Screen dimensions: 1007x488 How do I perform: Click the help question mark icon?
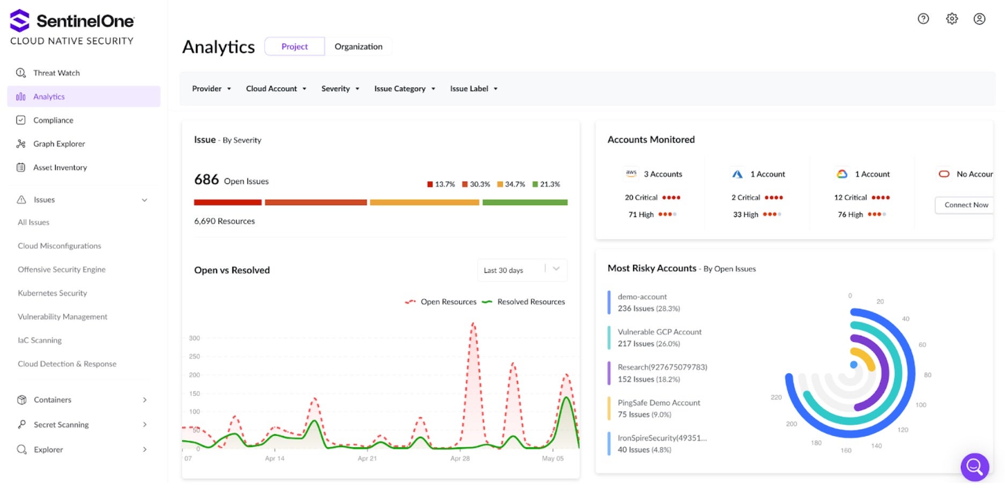(923, 19)
